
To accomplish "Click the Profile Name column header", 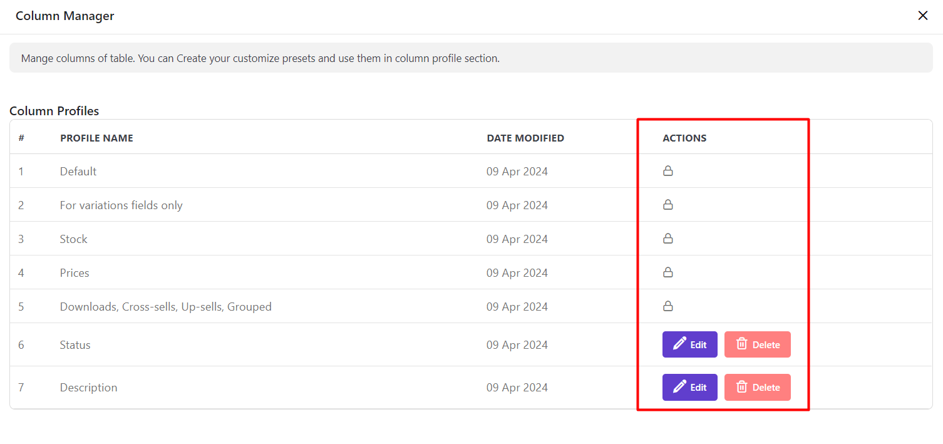I will 96,138.
